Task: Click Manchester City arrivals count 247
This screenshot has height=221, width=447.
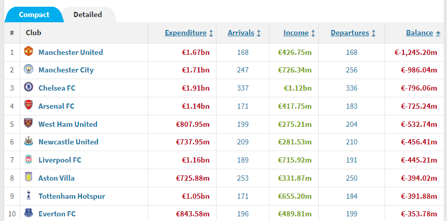Action: 242,70
